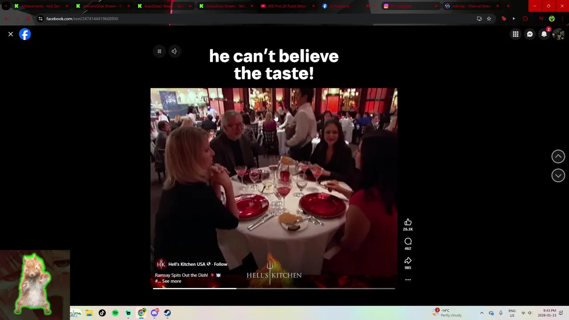Image resolution: width=569 pixels, height=320 pixels.
Task: Open Chrome from the taskbar
Action: click(141, 313)
